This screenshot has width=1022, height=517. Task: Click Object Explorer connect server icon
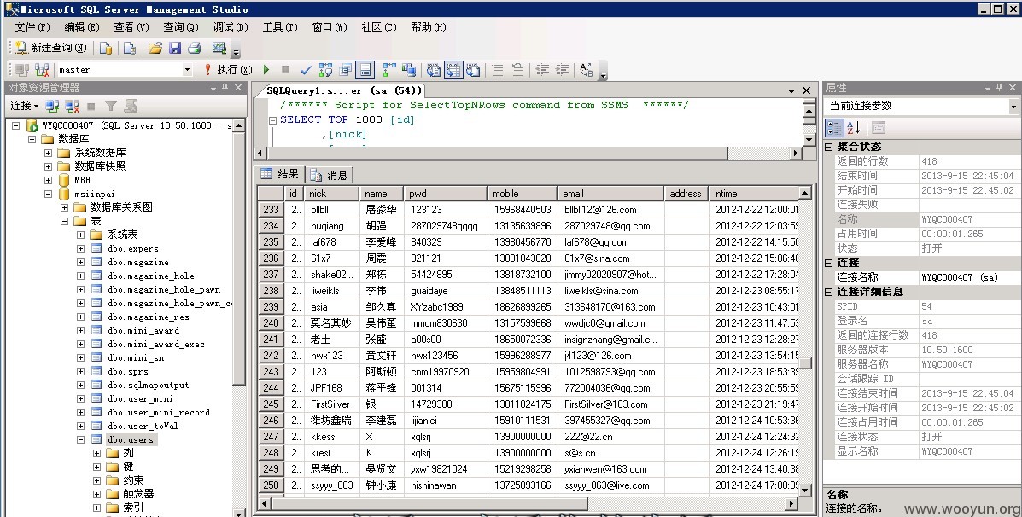[53, 106]
